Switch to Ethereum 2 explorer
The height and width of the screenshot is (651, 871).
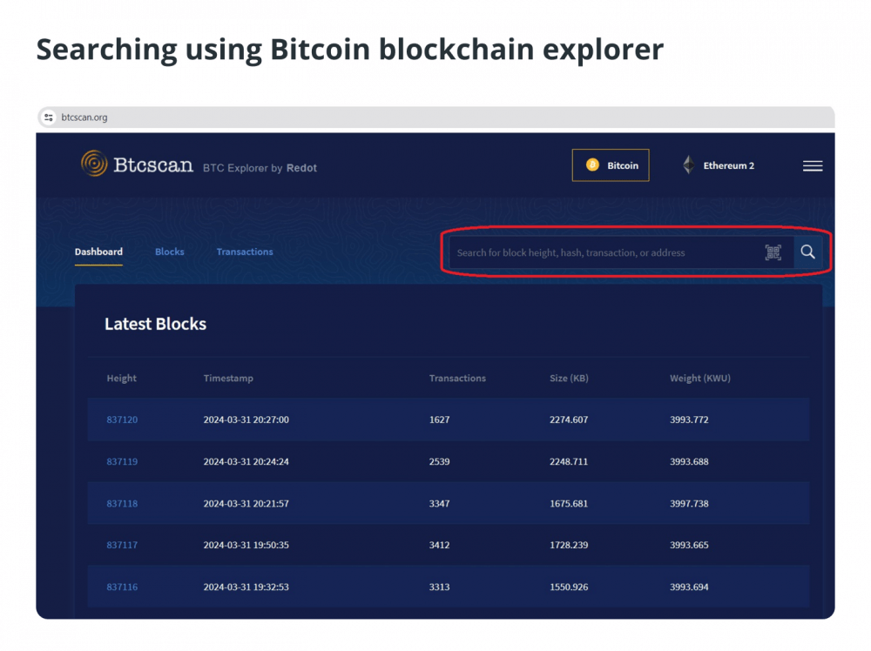click(x=719, y=165)
